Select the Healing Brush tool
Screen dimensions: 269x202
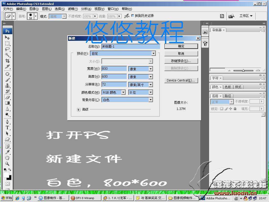click(7, 74)
